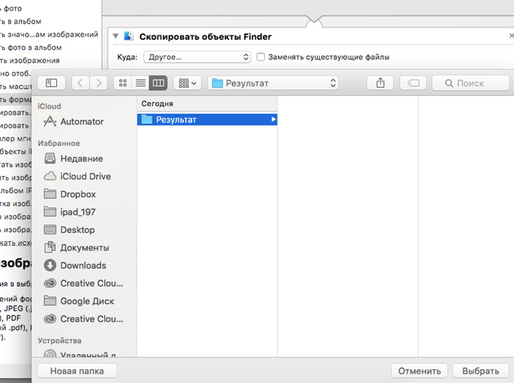514x383 pixels.
Task: Click the iCloud Drive cloud icon
Action: click(x=50, y=176)
